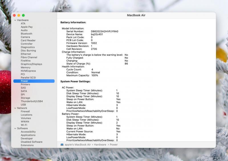The height and width of the screenshot is (161, 228).
Task: Show FireWire information
Action: coord(26,61)
